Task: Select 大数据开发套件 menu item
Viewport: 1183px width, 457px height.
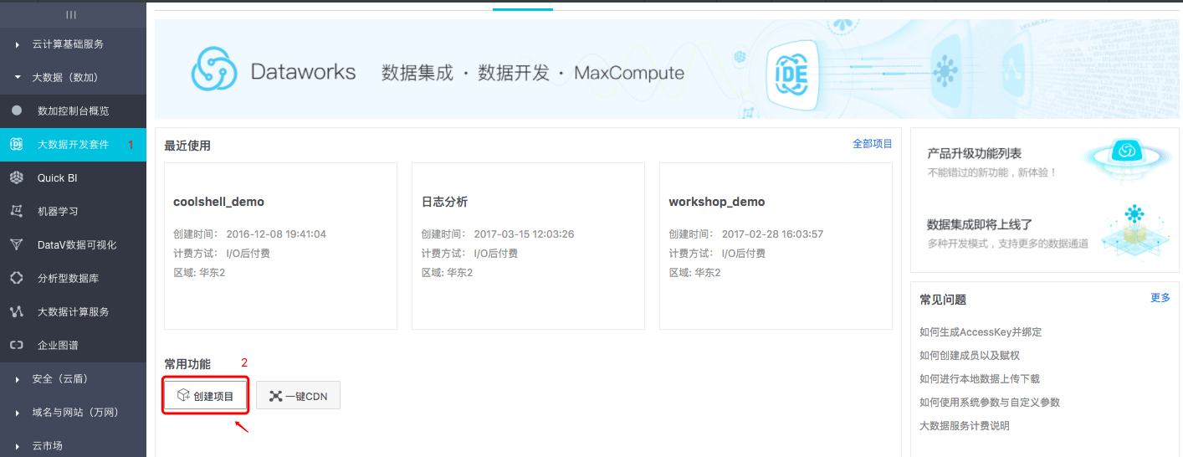Action: (x=73, y=144)
